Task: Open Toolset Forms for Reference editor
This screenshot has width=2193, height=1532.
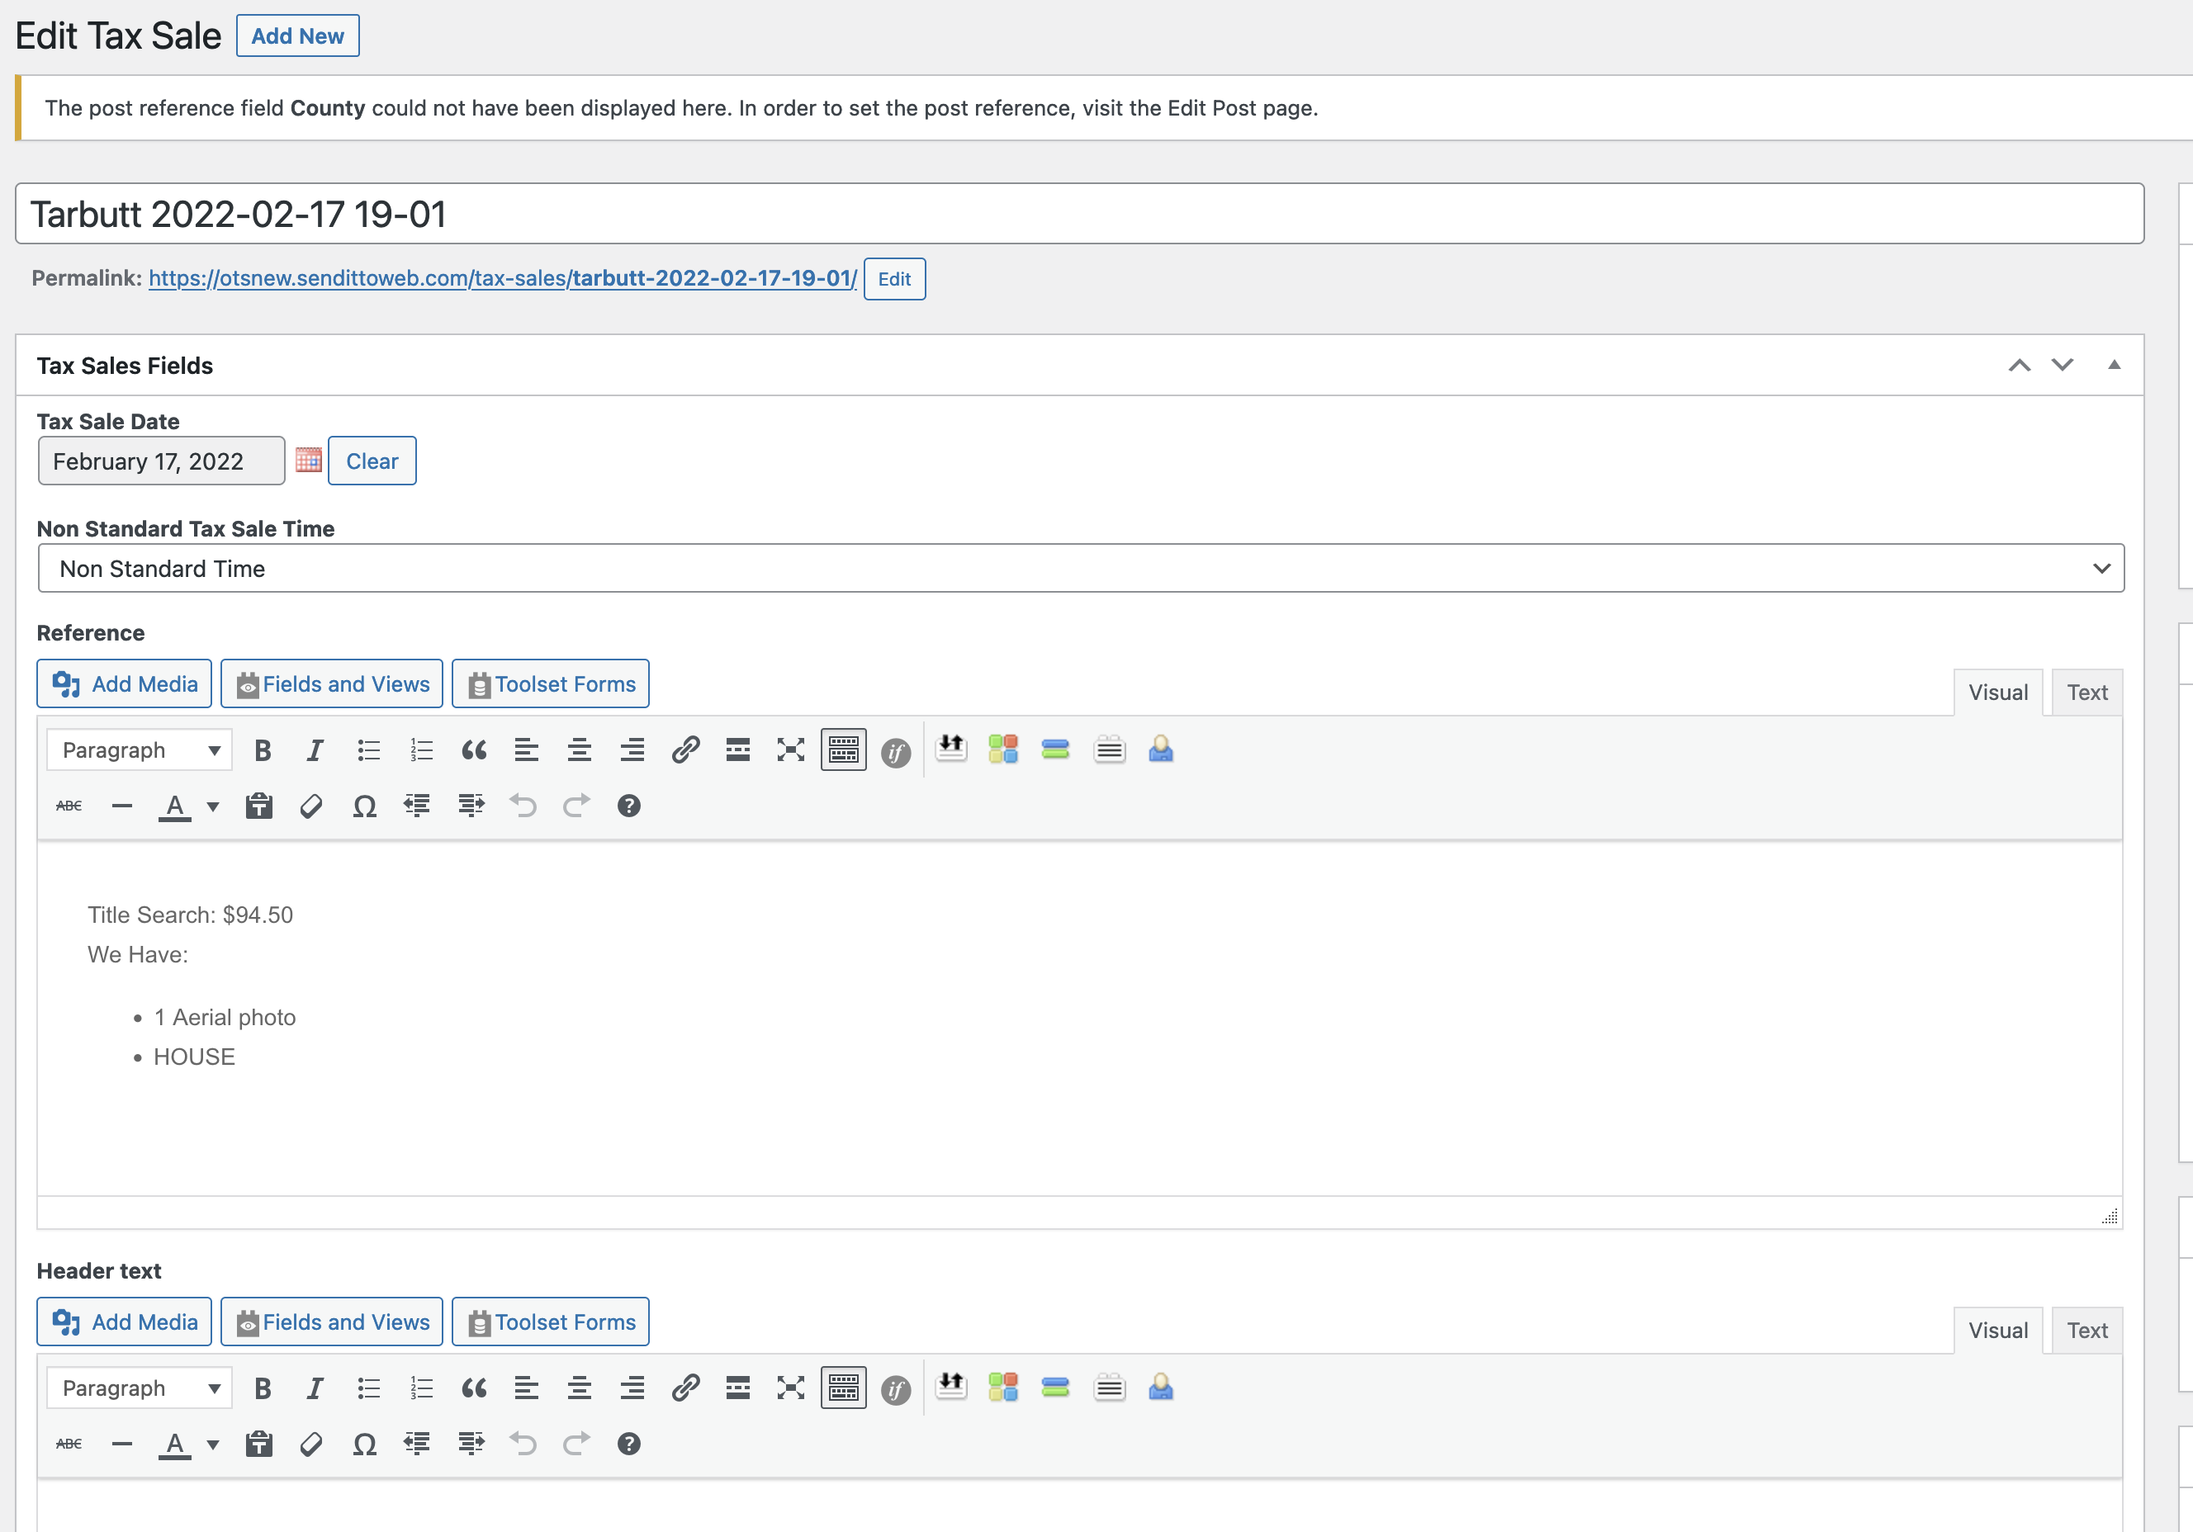Action: [x=550, y=683]
